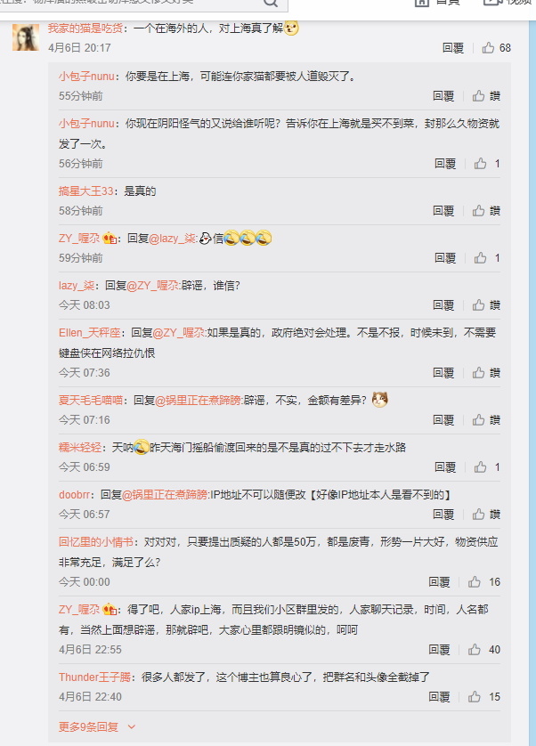This screenshot has width=536, height=746.
Task: Click the chevron next to 更多9条回复
Action: pyautogui.click(x=132, y=727)
